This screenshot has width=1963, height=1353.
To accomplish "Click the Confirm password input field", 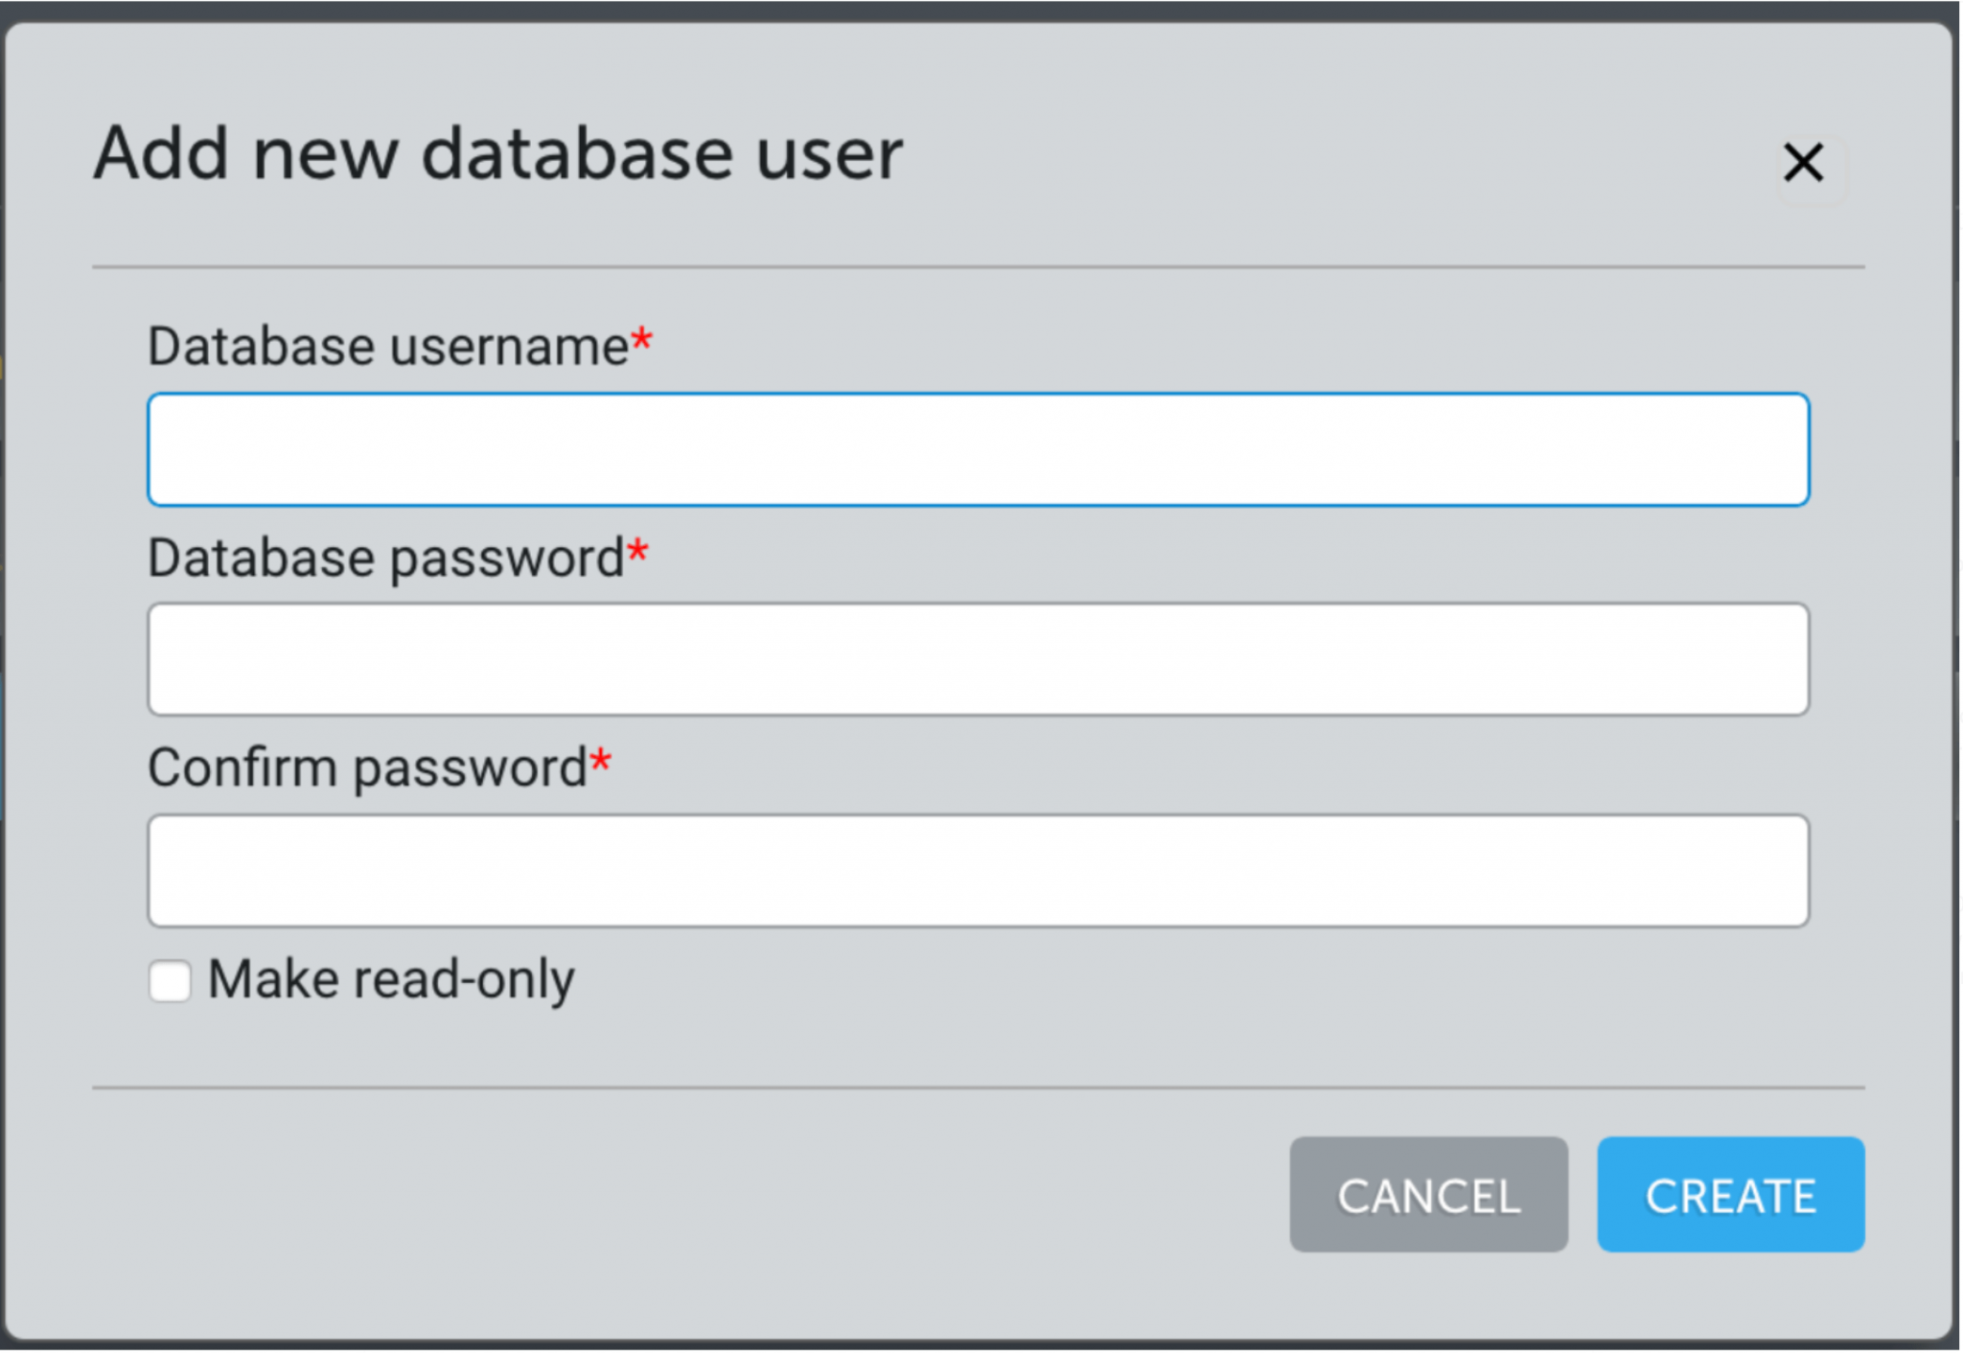I will pyautogui.click(x=978, y=870).
